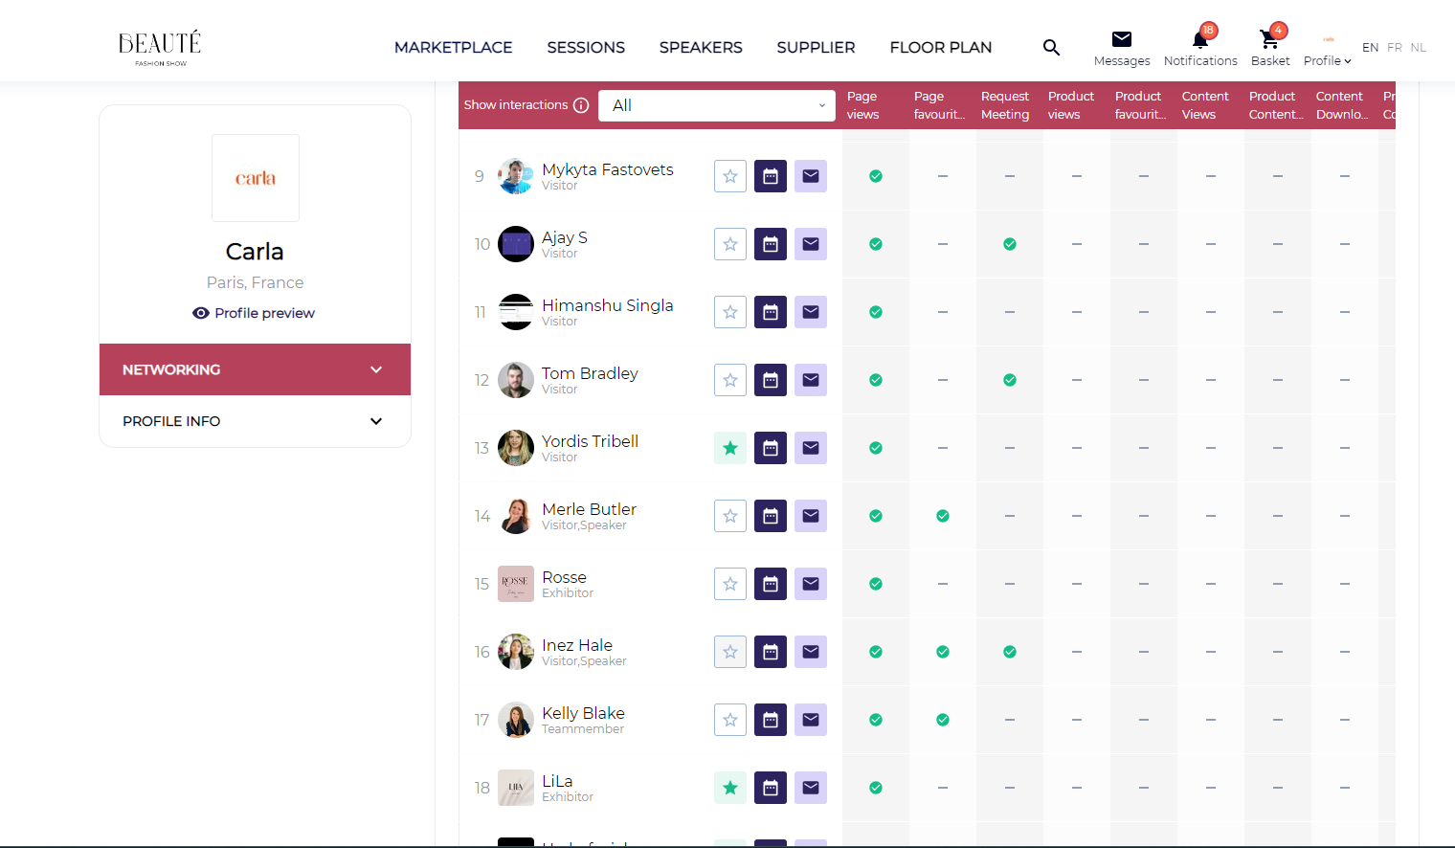
Task: Click Inez Hale request meeting checkmark
Action: pyautogui.click(x=1010, y=652)
